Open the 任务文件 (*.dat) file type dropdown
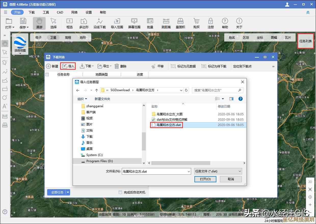 click(218, 171)
